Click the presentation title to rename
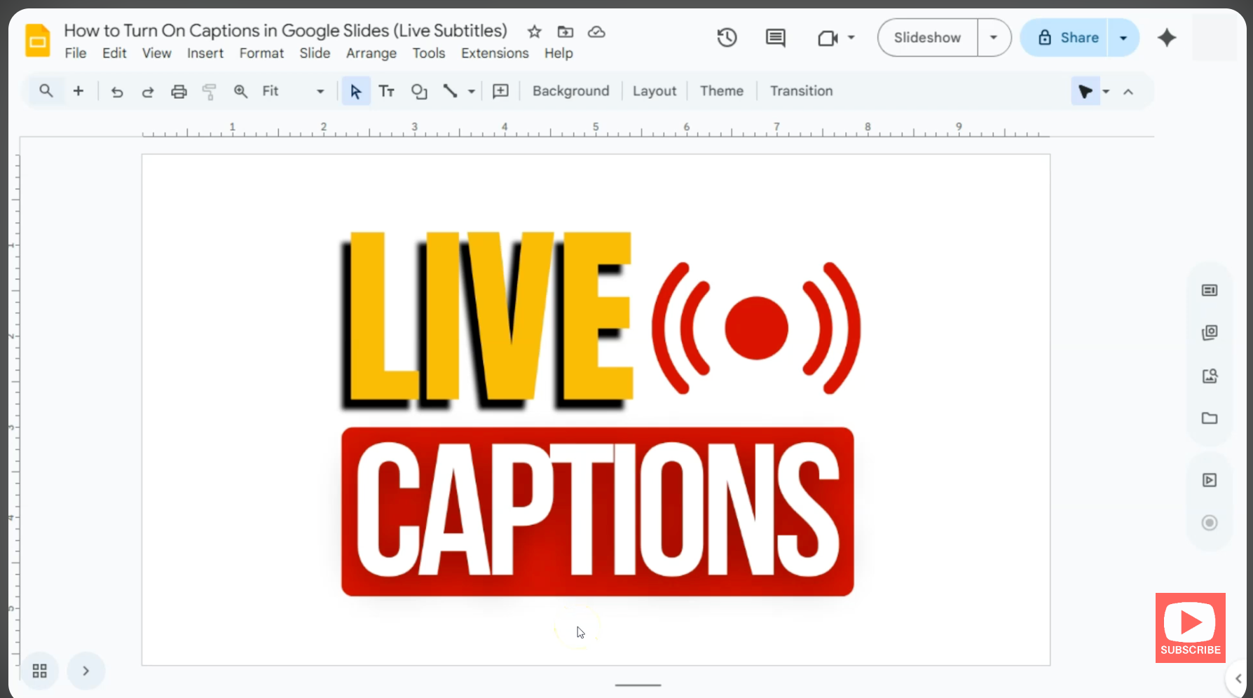The height and width of the screenshot is (698, 1253). point(285,31)
